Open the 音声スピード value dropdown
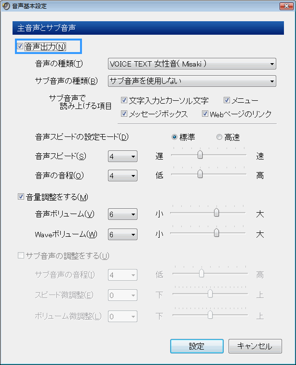Screen dimensions: 296x365 (x=123, y=157)
